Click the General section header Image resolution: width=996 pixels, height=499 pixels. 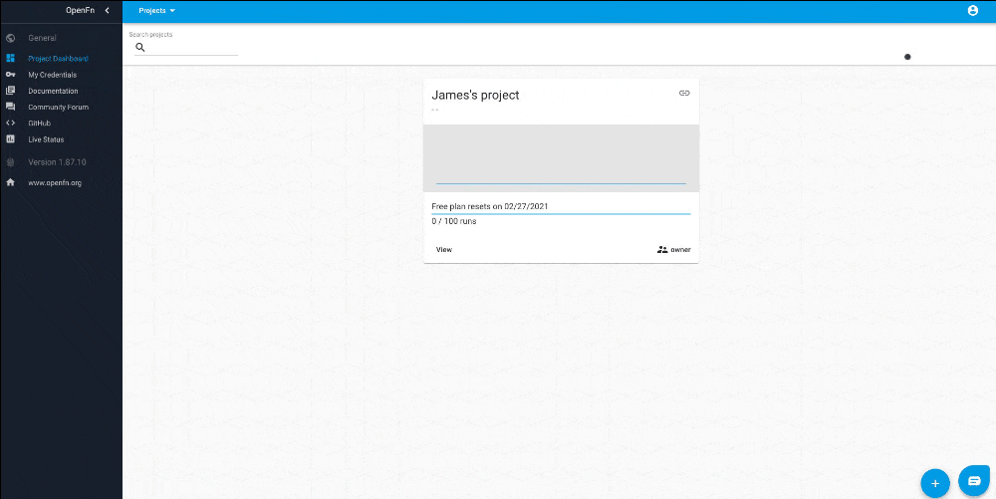pyautogui.click(x=42, y=38)
